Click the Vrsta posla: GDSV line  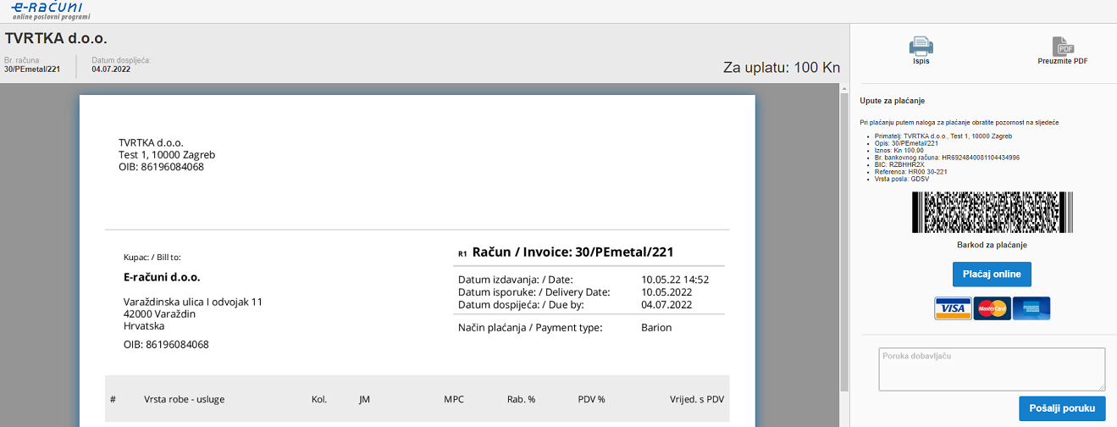click(x=903, y=179)
